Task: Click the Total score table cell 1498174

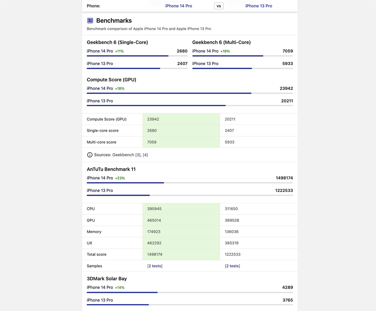Action: [155, 254]
